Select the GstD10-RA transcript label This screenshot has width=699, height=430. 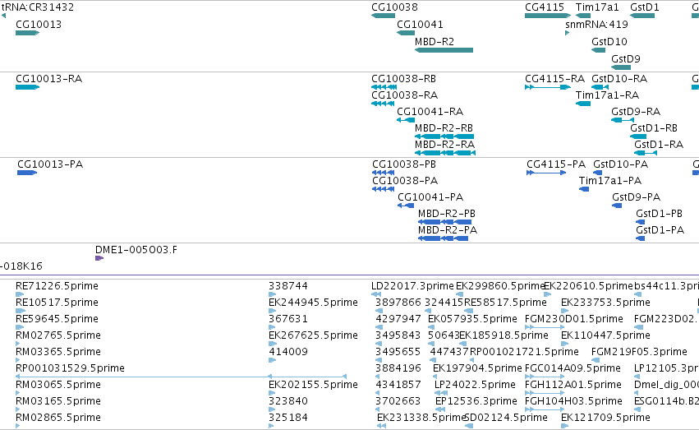click(619, 79)
